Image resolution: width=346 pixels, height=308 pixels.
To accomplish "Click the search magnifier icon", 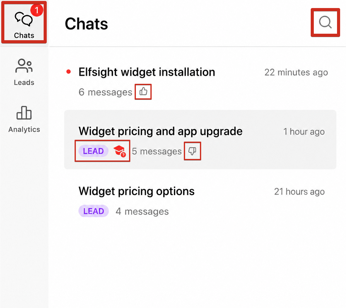I will click(325, 22).
